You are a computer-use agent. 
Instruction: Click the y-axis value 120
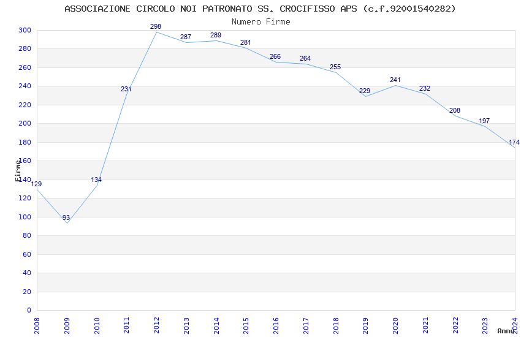25,198
